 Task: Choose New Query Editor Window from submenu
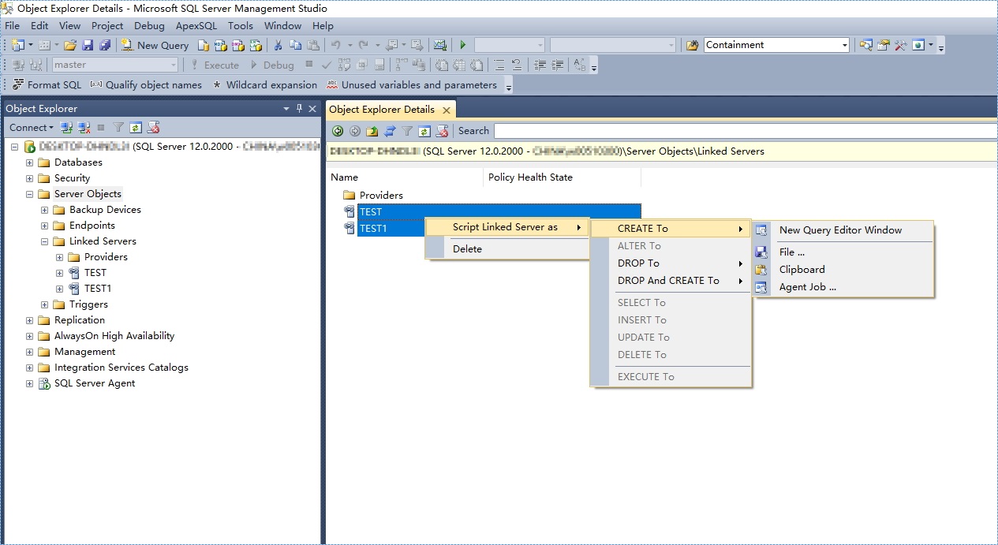pyautogui.click(x=843, y=230)
